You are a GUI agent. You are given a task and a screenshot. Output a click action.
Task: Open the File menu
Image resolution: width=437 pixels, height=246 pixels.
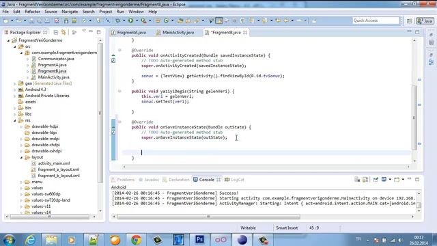5,12
